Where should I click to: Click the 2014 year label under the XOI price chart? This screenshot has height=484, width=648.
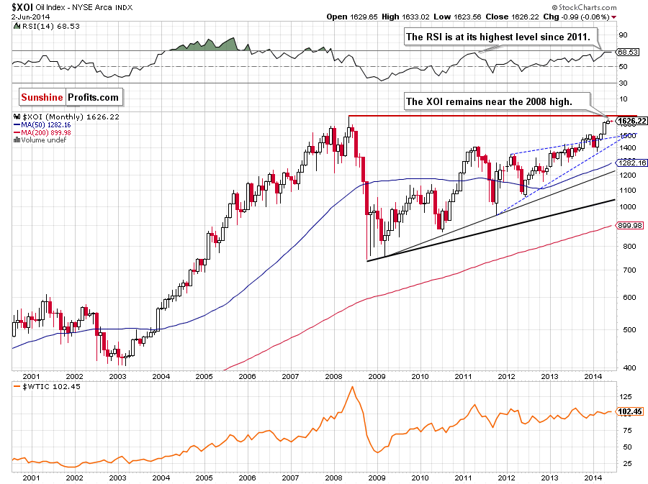[x=593, y=376]
